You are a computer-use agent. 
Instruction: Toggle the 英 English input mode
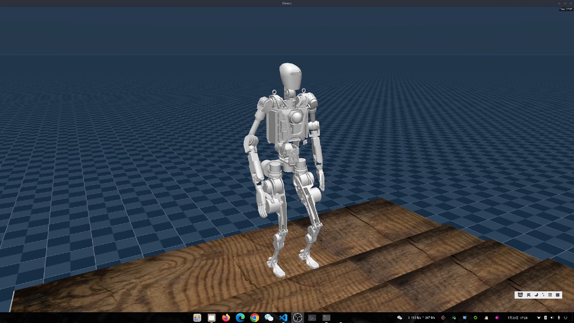pos(529,295)
